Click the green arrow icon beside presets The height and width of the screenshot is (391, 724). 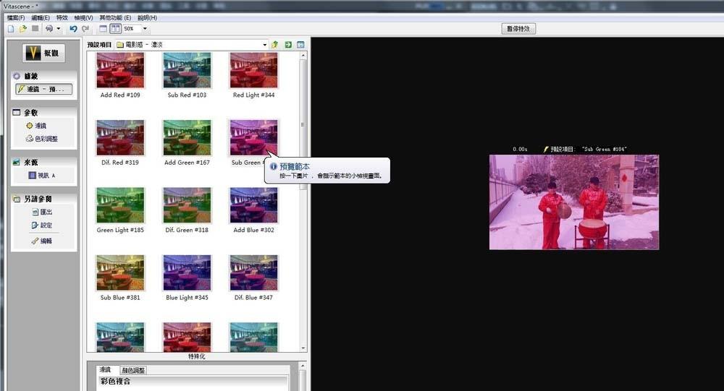point(288,45)
